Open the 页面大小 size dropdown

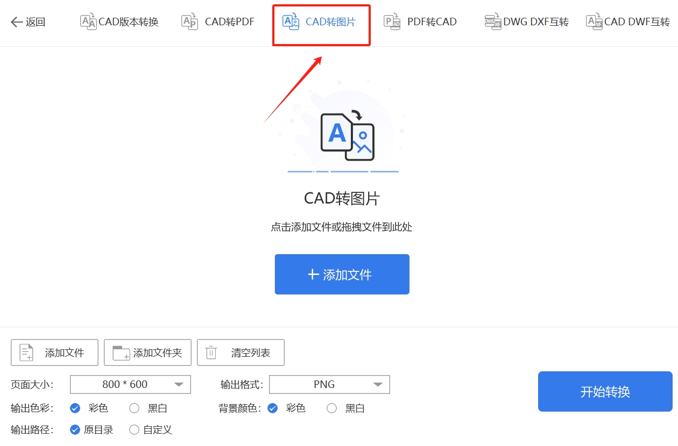(129, 384)
